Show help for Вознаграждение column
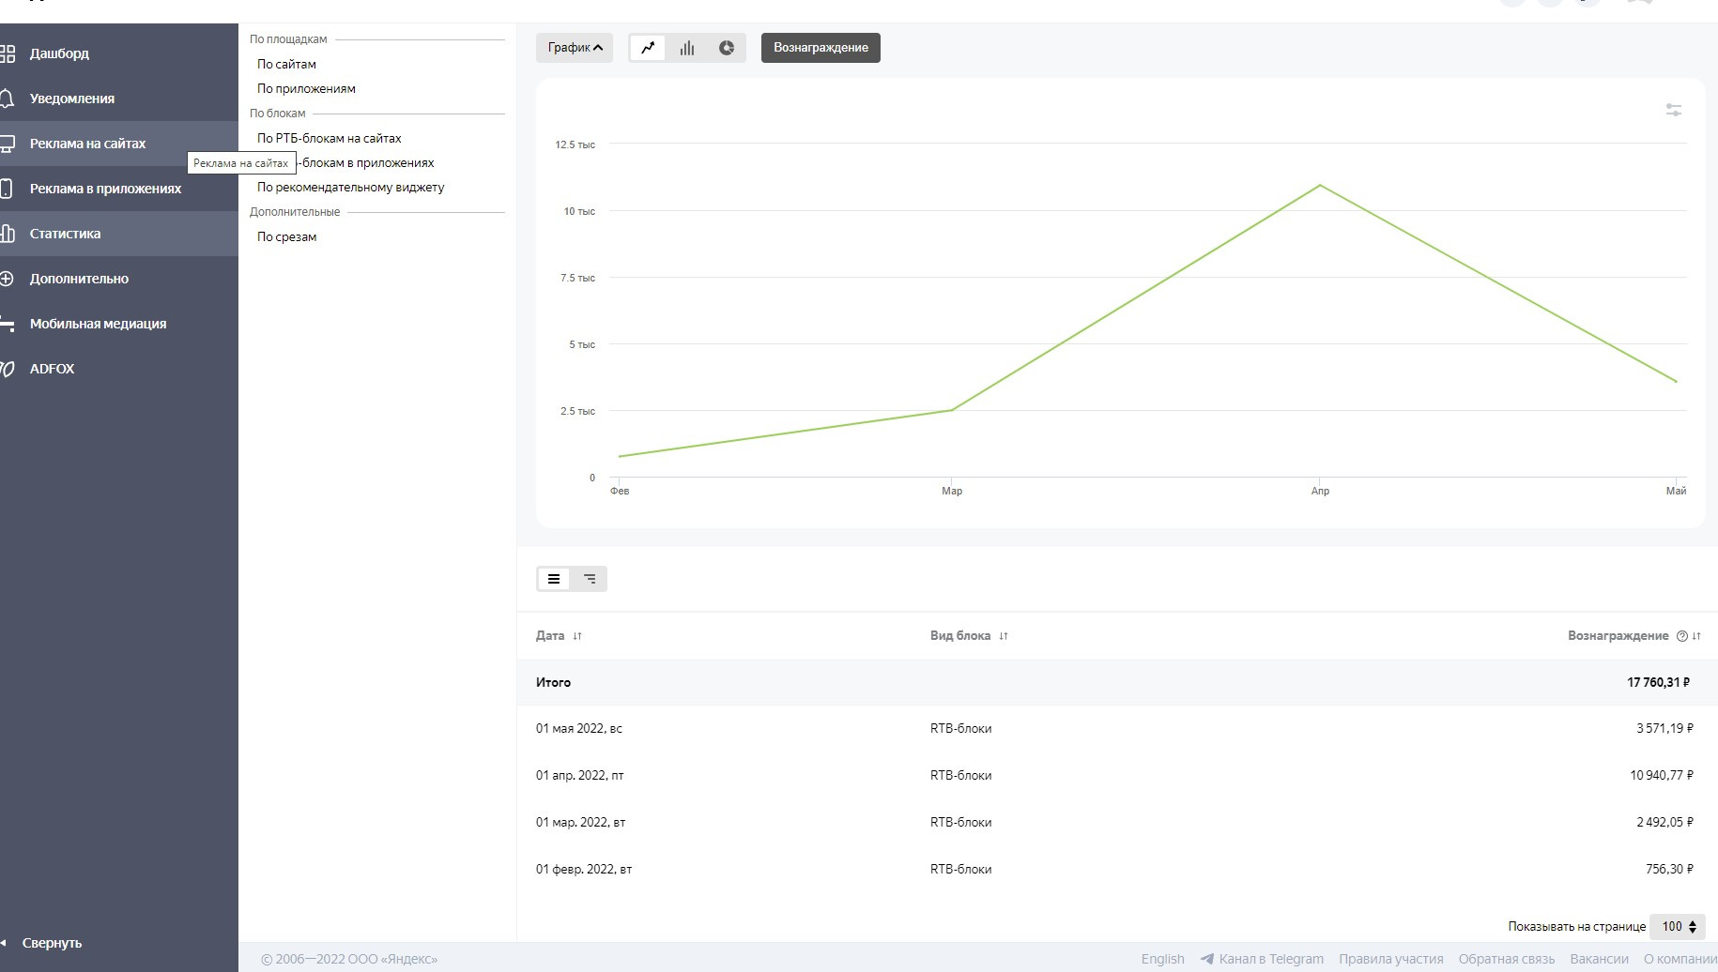Screen dimensions: 1718x972 (x=1681, y=636)
